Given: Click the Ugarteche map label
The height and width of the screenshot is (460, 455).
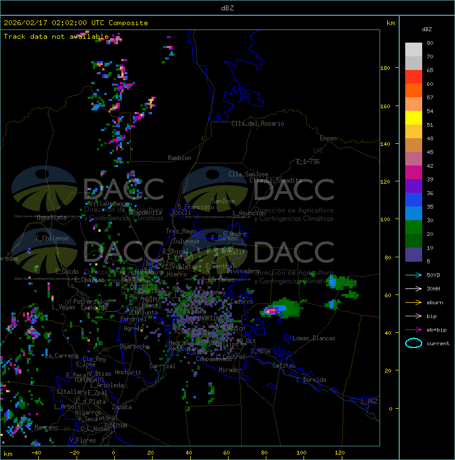Looking at the screenshot, I should tap(135, 347).
